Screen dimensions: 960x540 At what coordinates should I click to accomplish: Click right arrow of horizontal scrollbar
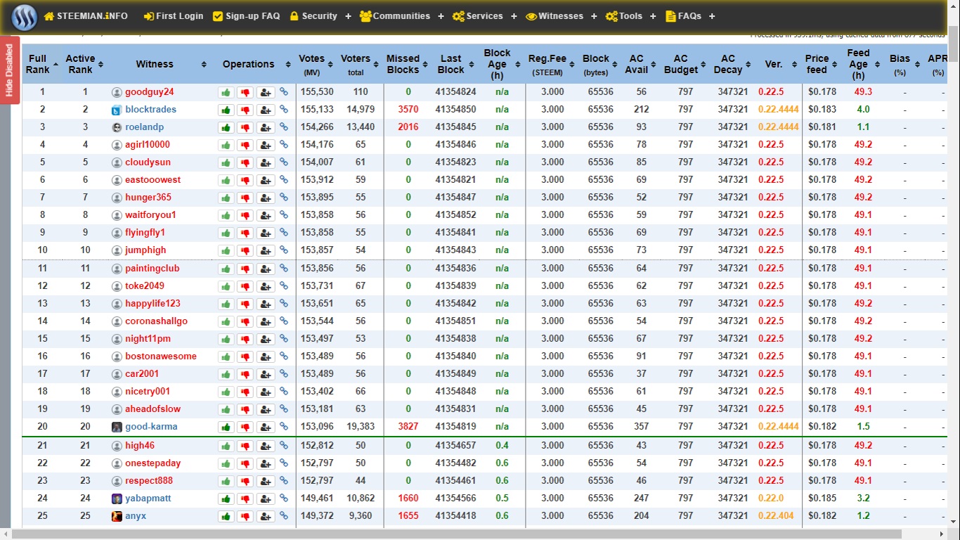[942, 534]
